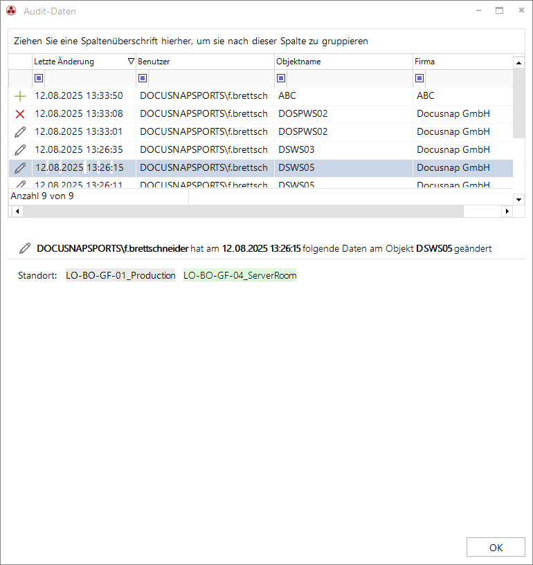Click the horizontal scrollbar right arrow
The width and height of the screenshot is (533, 565).
[507, 211]
